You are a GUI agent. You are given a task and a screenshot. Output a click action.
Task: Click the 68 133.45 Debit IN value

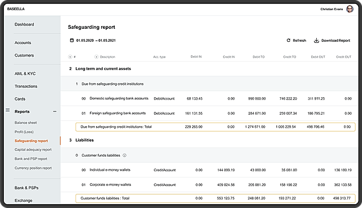tap(194, 99)
